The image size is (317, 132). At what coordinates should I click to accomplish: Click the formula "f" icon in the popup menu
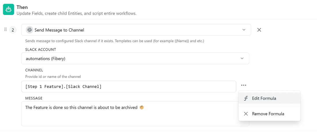(x=246, y=98)
